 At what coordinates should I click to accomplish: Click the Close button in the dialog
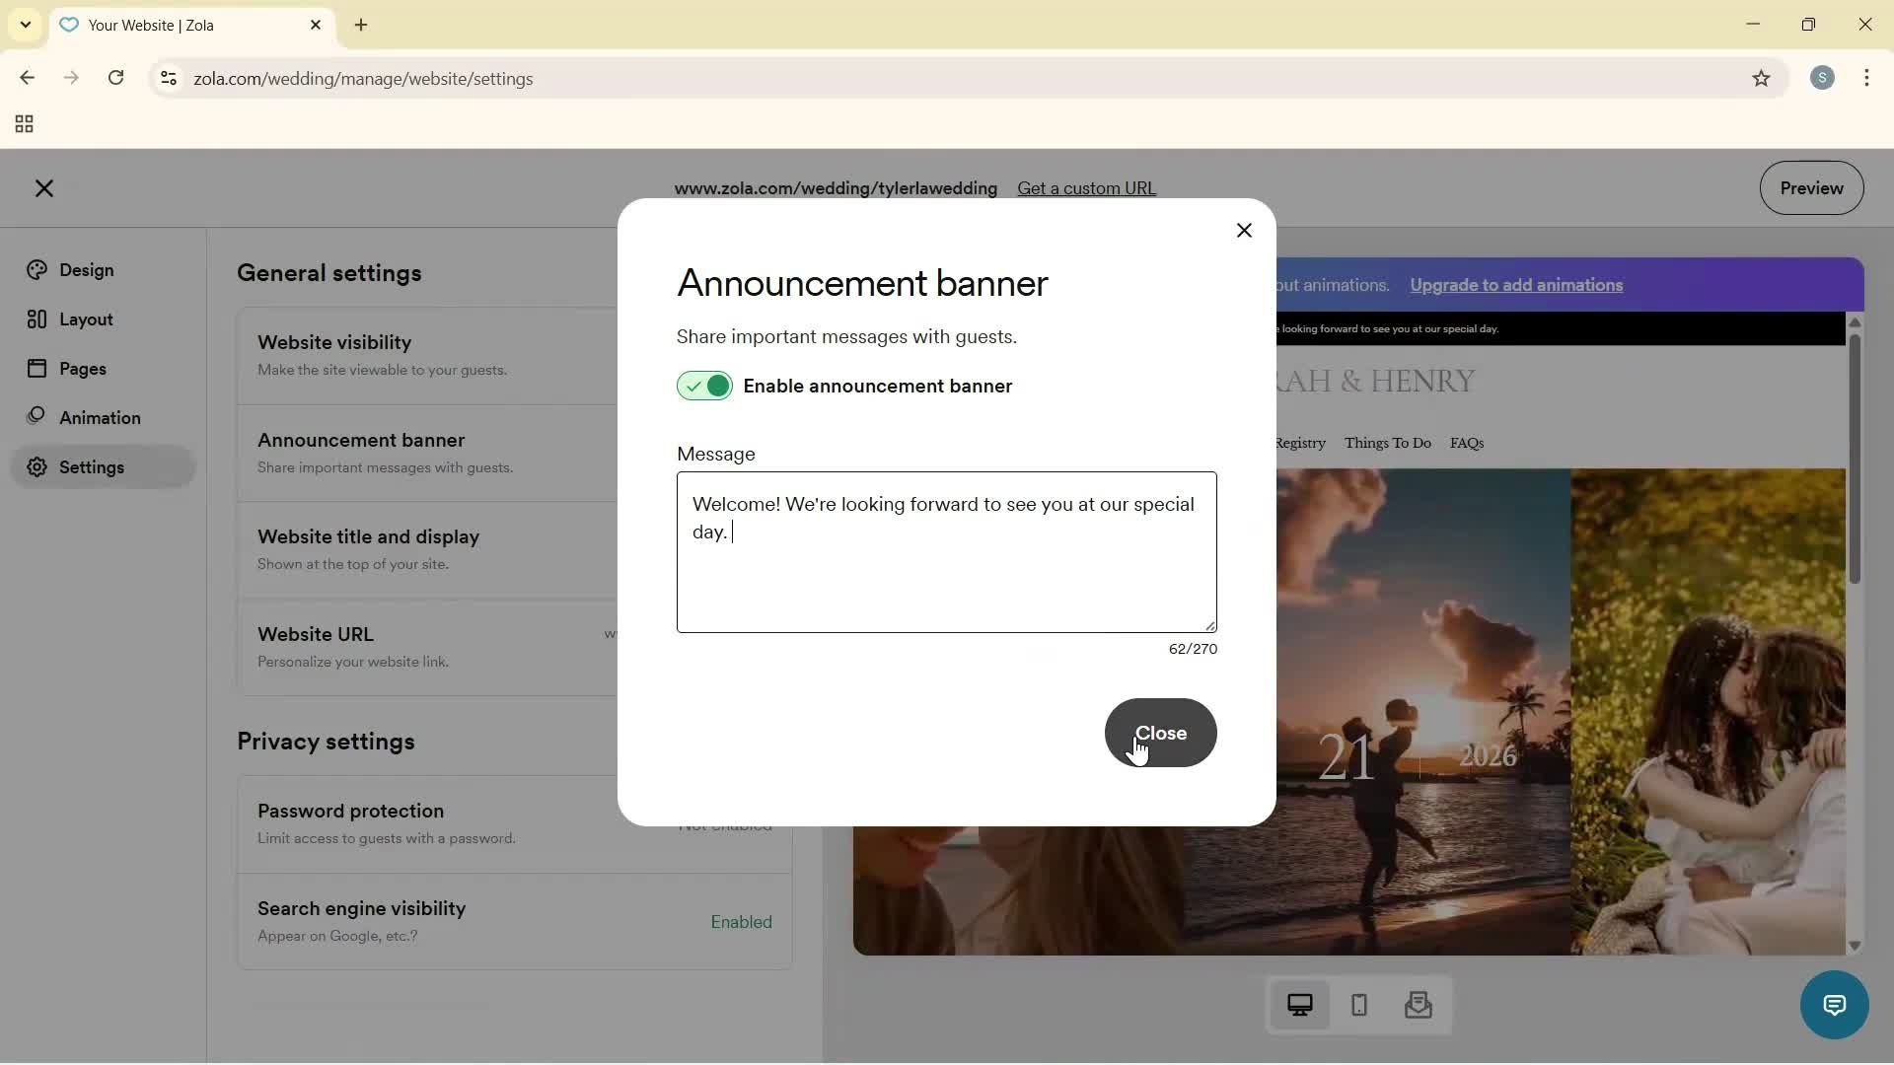(1160, 733)
